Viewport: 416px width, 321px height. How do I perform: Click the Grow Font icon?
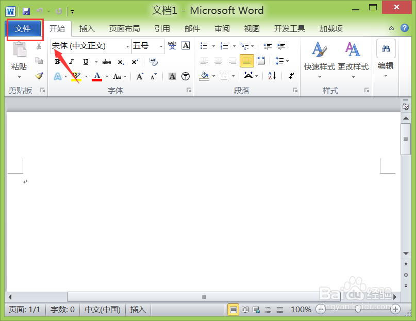tap(140, 76)
